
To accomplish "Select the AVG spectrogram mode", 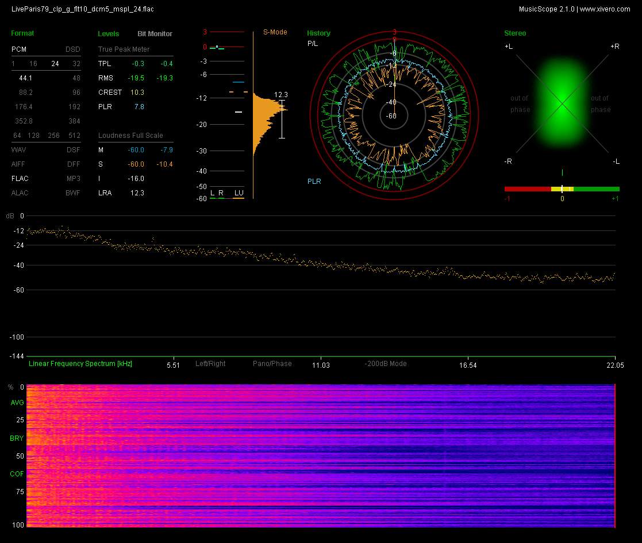I will point(17,403).
